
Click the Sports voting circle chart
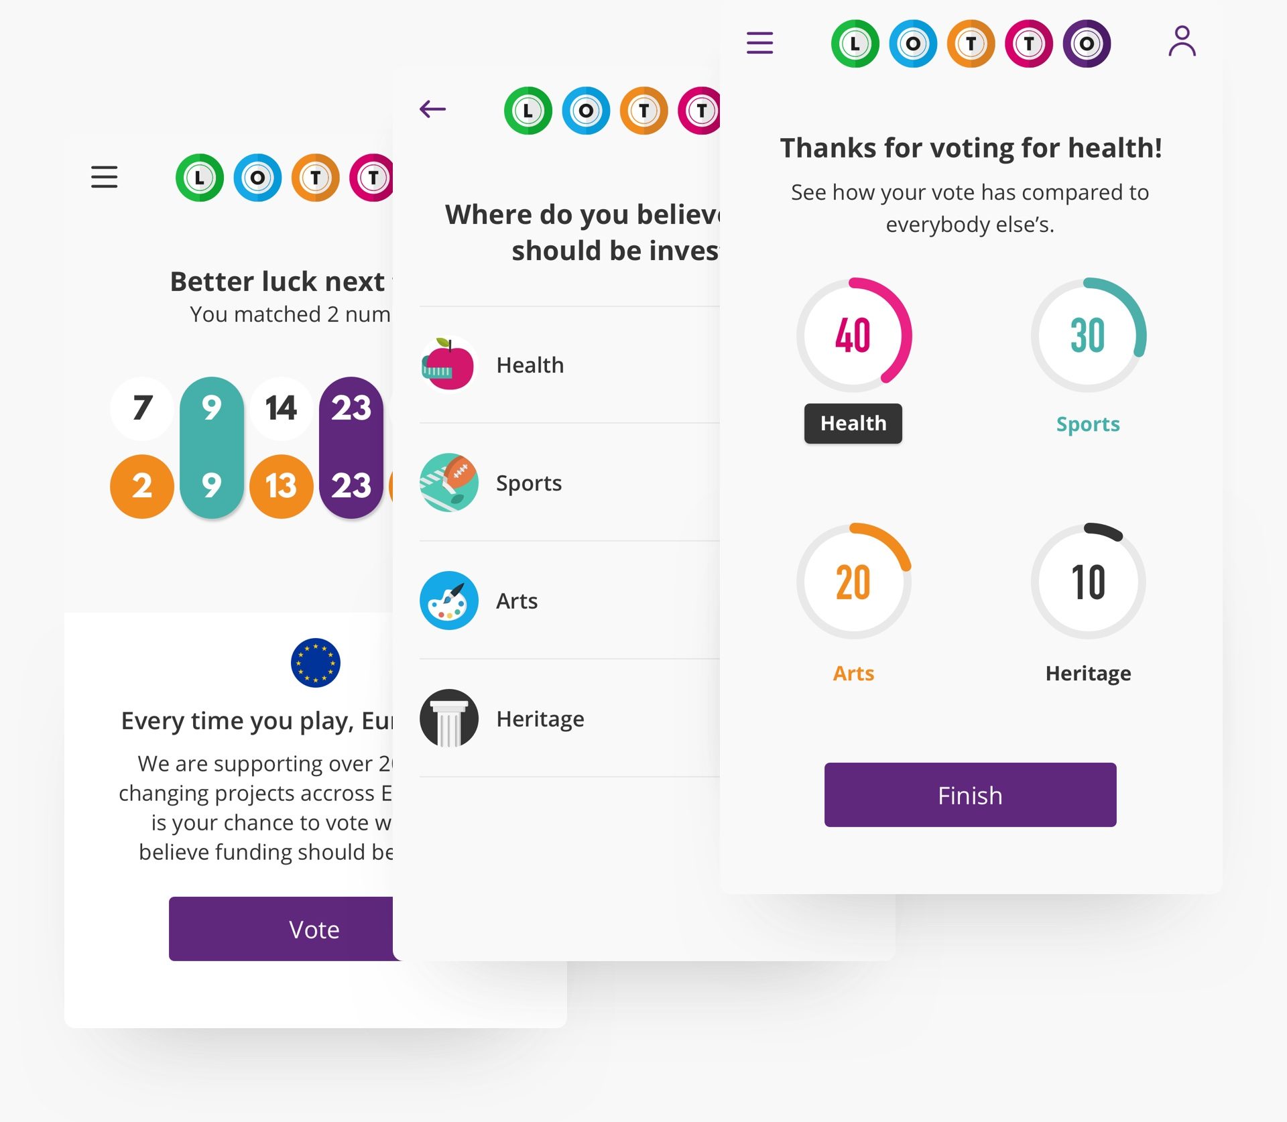pos(1087,335)
